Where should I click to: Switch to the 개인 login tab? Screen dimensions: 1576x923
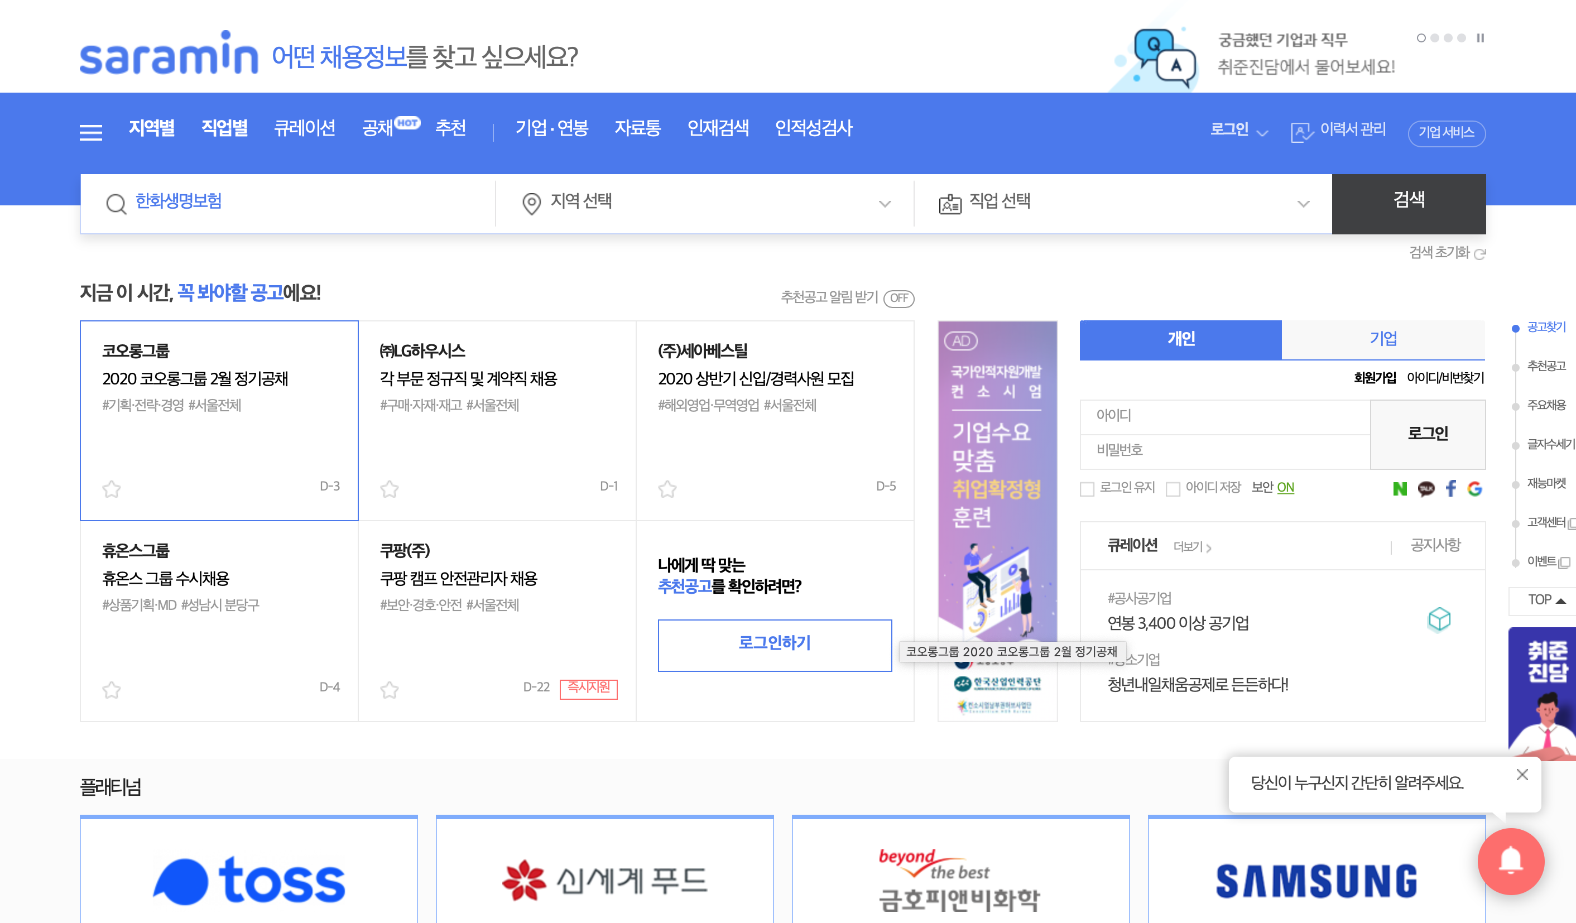(1181, 339)
